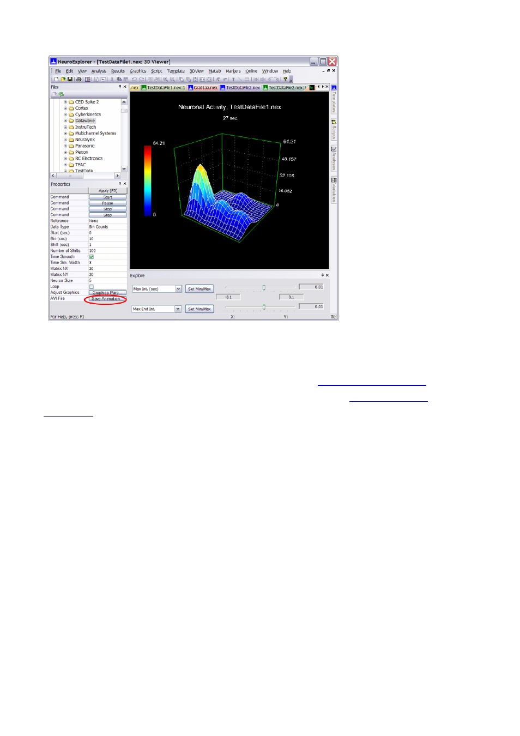This screenshot has width=520, height=736.
Task: Switch to the TestDataFile2.nex tab
Action: pos(240,87)
